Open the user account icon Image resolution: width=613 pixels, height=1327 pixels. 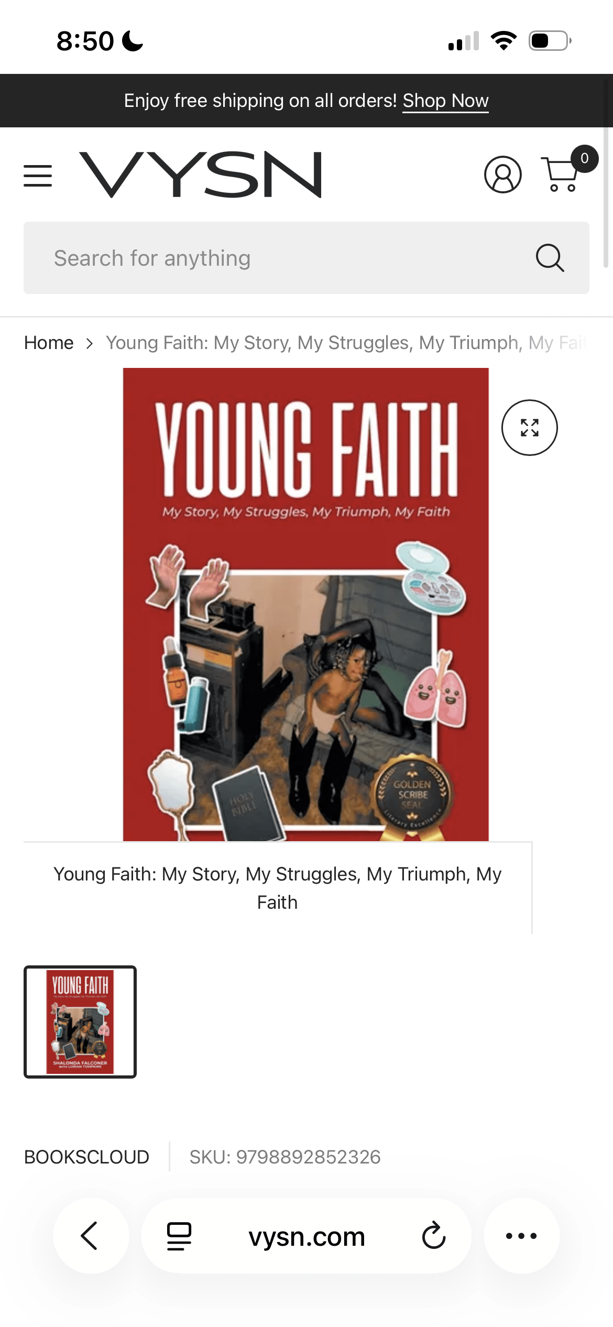pyautogui.click(x=502, y=175)
